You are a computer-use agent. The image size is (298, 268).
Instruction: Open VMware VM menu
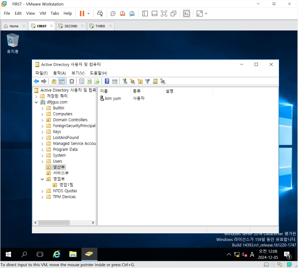[x=43, y=13]
